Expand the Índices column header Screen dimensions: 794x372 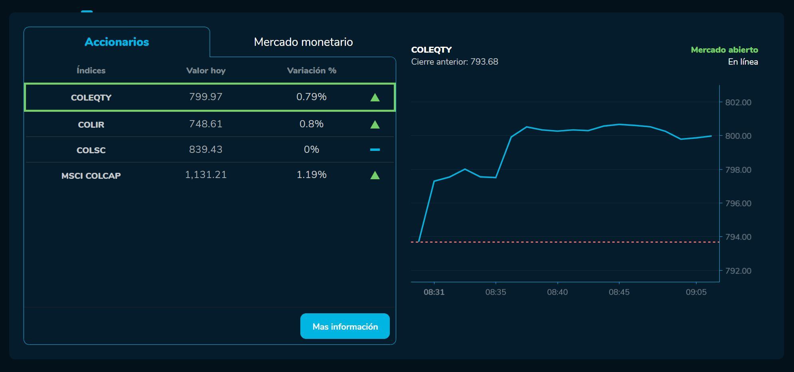(91, 71)
